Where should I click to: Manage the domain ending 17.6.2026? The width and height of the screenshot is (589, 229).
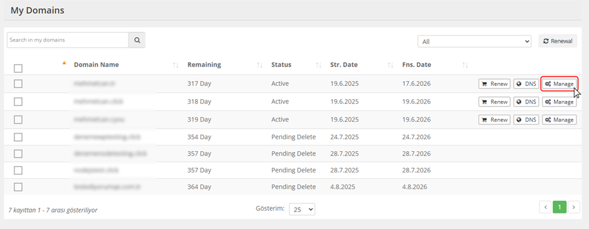point(560,84)
